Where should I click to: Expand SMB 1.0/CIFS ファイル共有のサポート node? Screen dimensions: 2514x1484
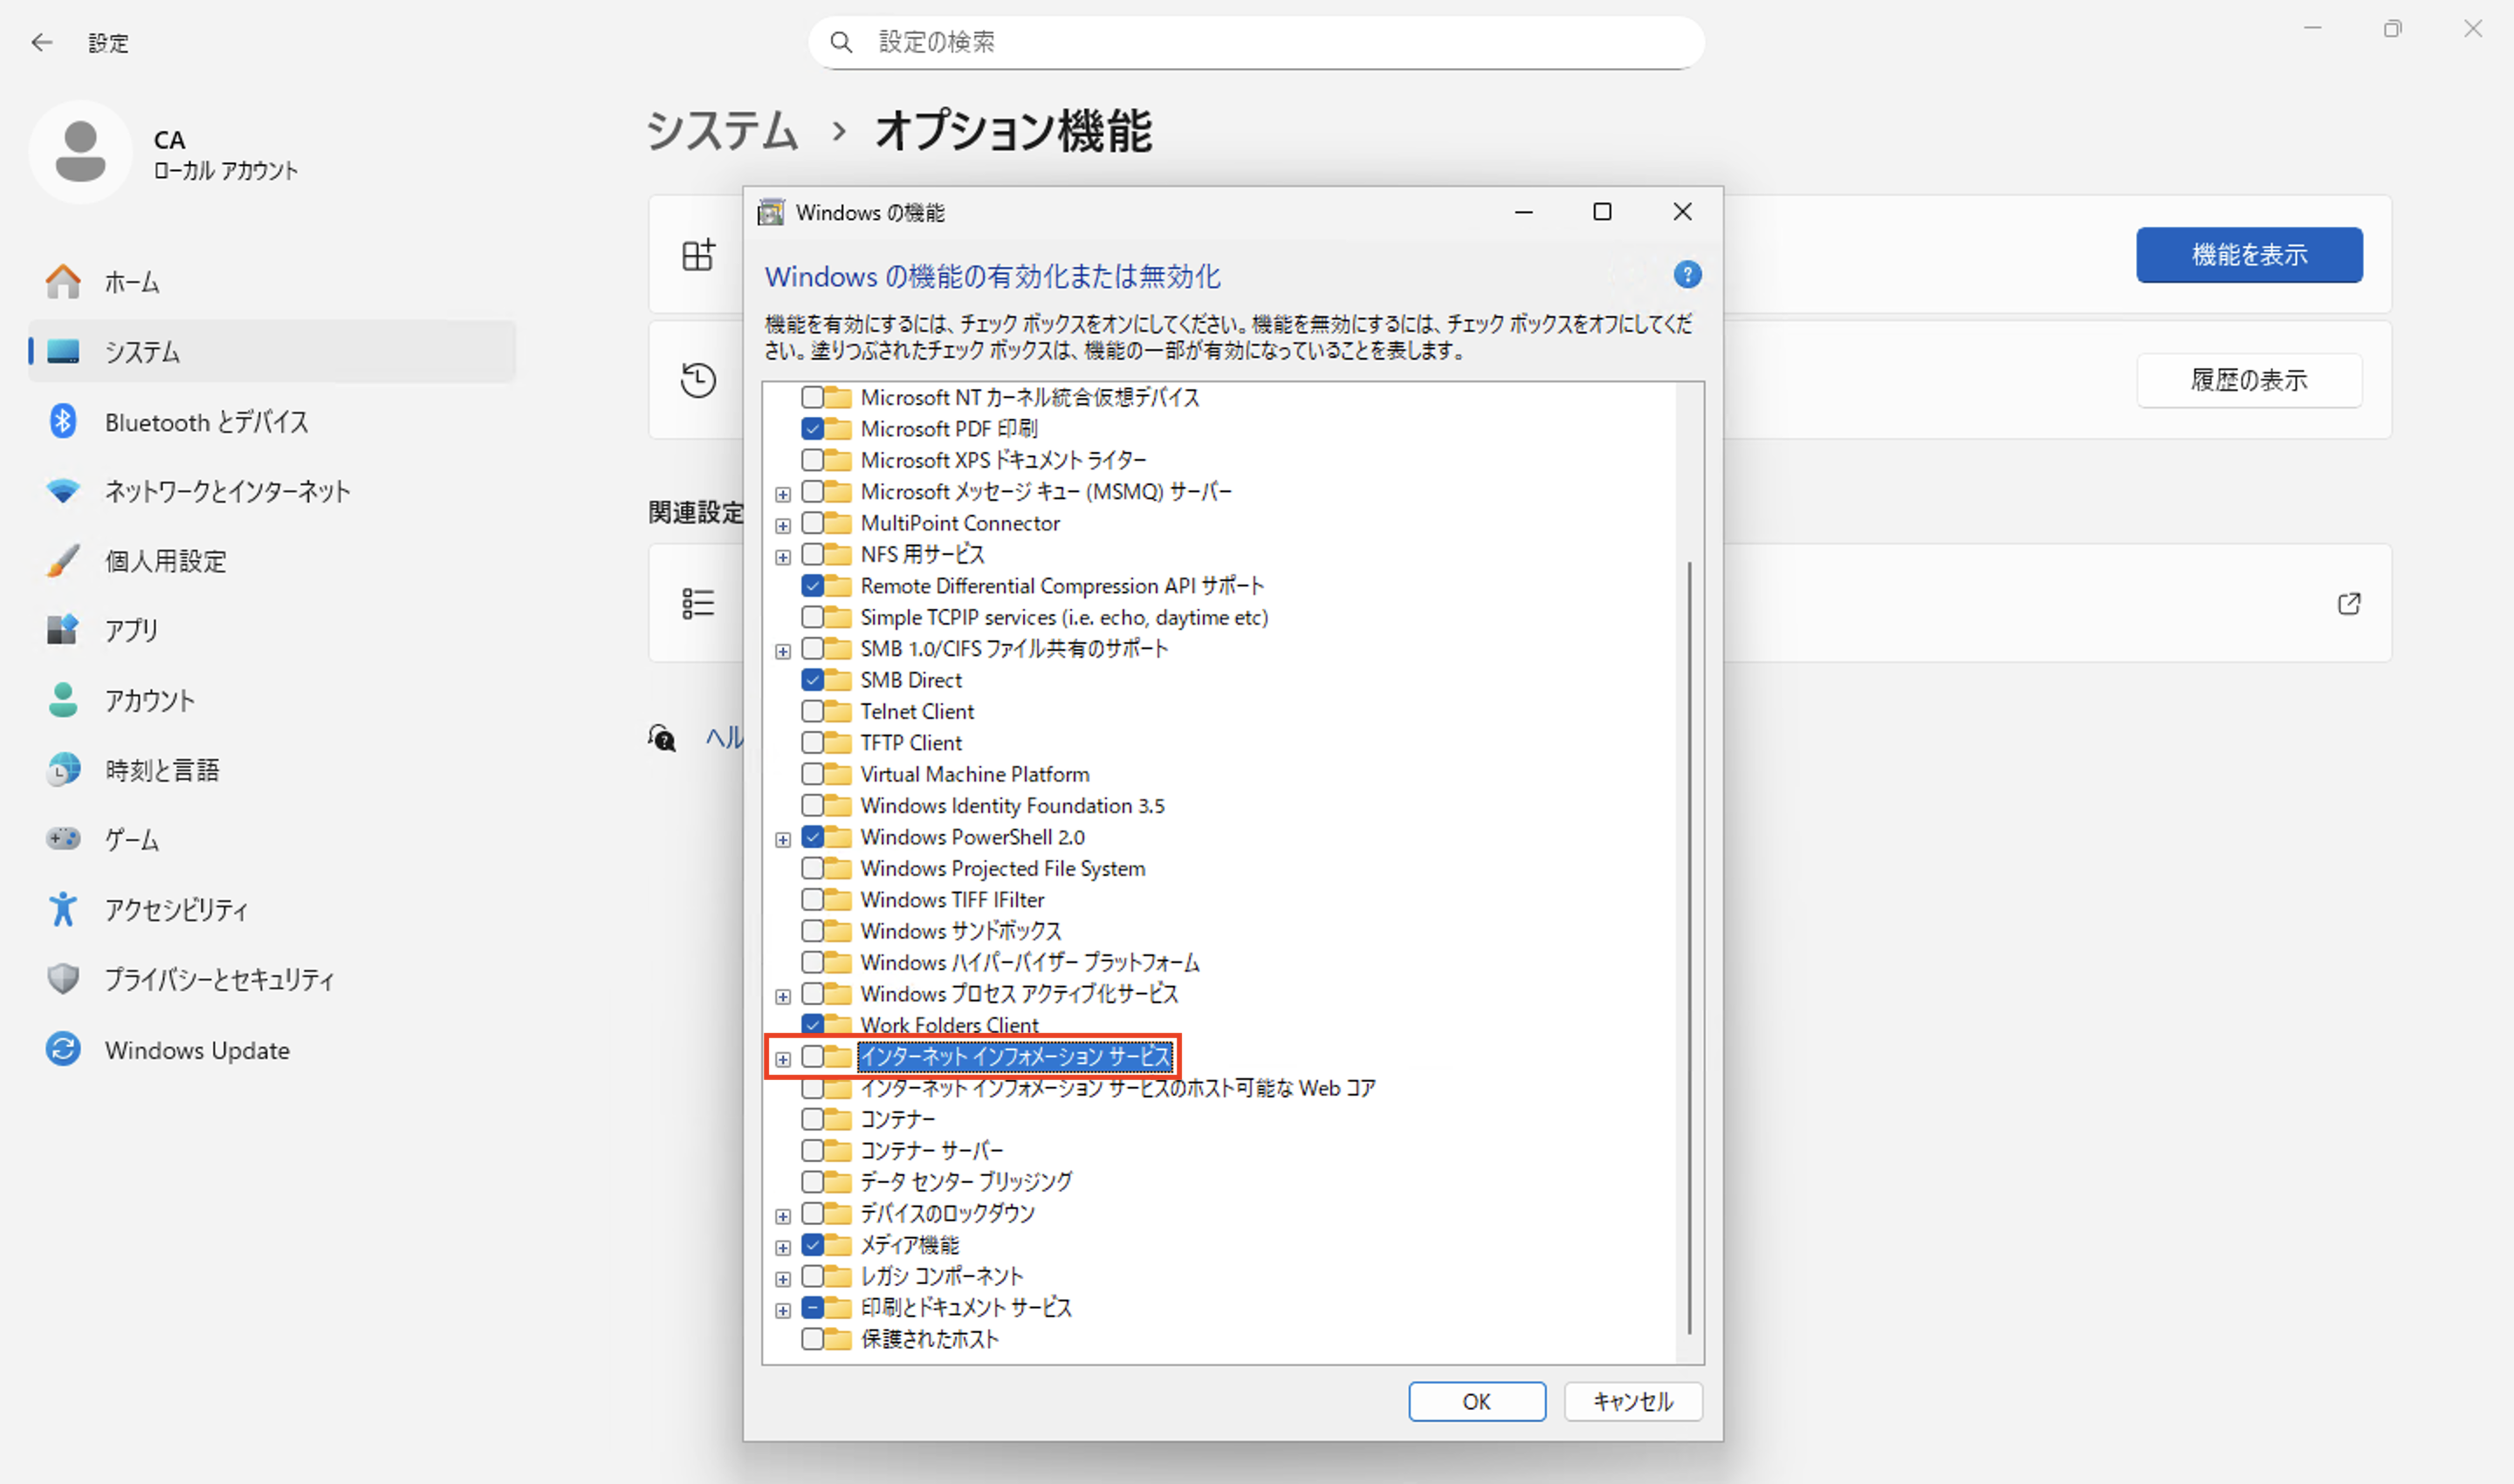coord(783,651)
